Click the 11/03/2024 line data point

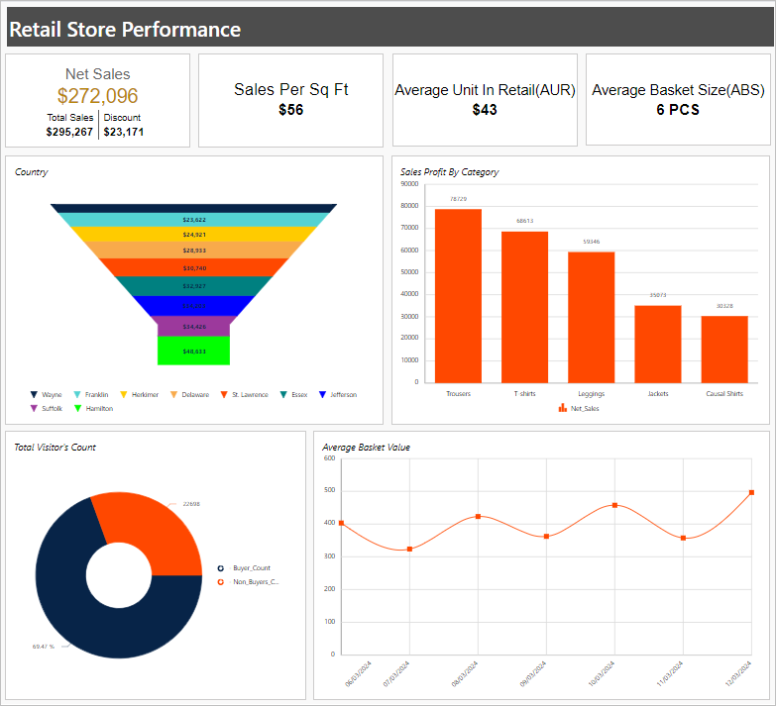click(x=683, y=538)
